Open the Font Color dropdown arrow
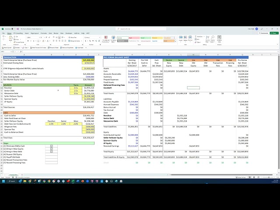The image size is (280, 210). point(49,41)
